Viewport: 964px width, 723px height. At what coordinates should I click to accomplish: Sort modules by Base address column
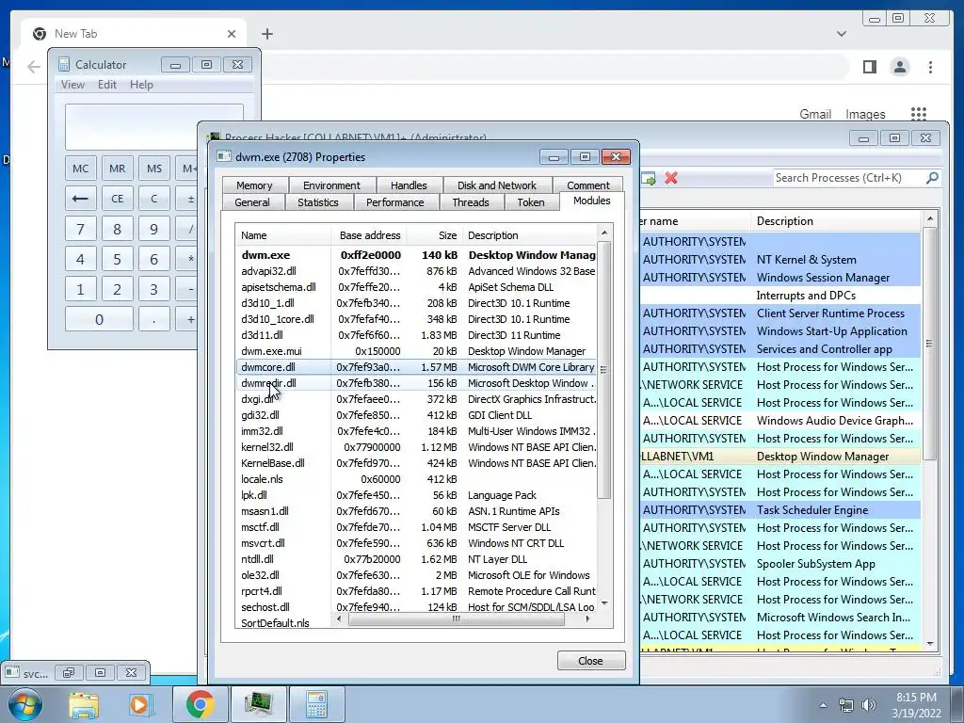coord(369,235)
